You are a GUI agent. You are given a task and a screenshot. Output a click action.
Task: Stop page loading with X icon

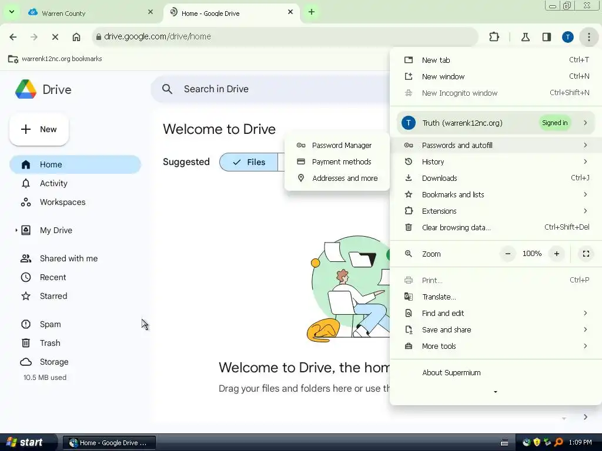[55, 37]
